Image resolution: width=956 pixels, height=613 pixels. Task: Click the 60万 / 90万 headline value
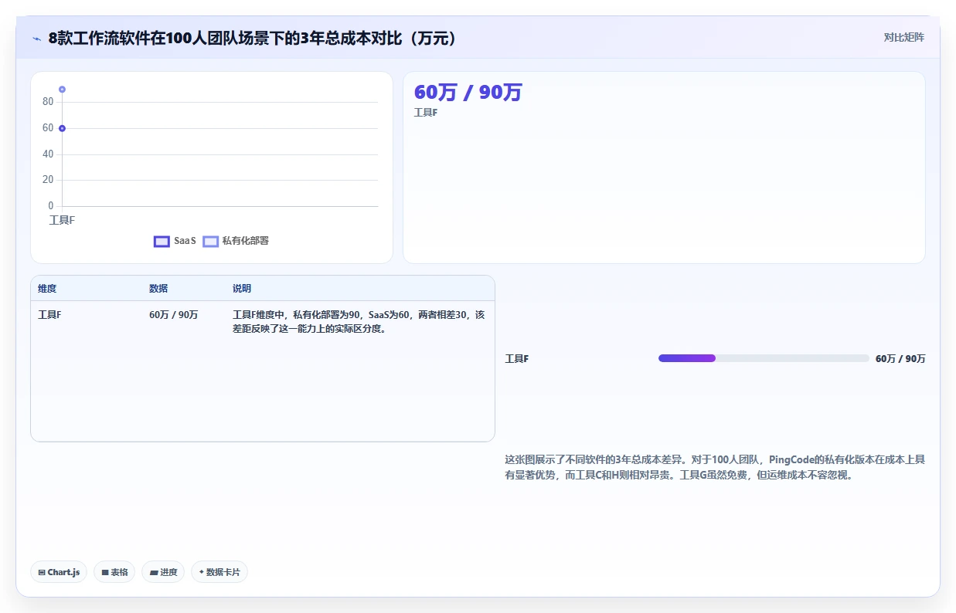(468, 92)
